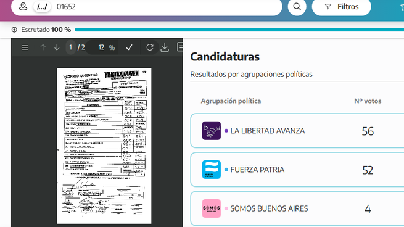Click the location pin icon in search bar

tap(23, 6)
